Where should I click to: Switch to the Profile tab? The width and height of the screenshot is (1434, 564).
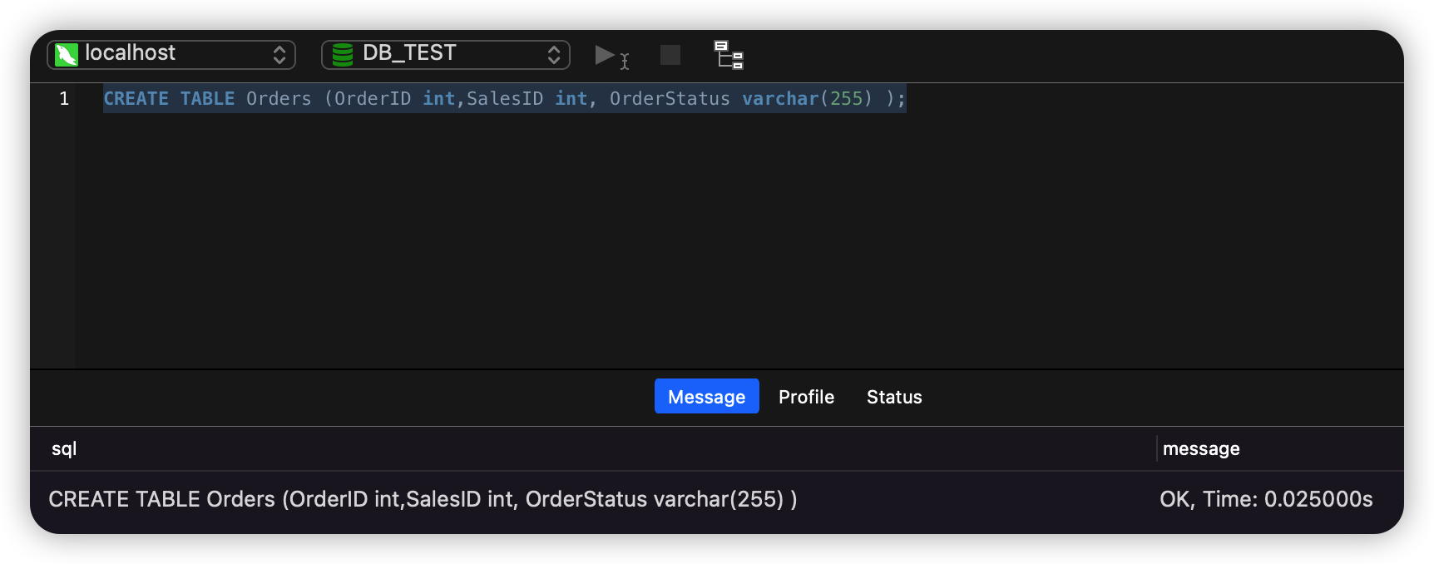point(806,397)
